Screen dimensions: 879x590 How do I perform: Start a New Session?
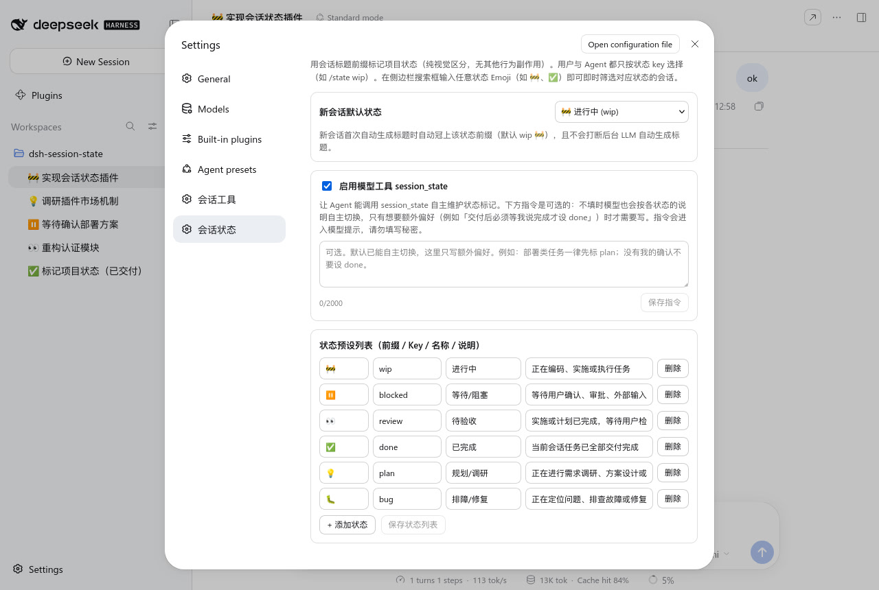(x=96, y=61)
